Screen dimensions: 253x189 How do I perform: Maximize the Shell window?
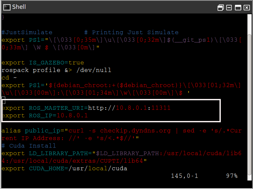(x=238, y=8)
